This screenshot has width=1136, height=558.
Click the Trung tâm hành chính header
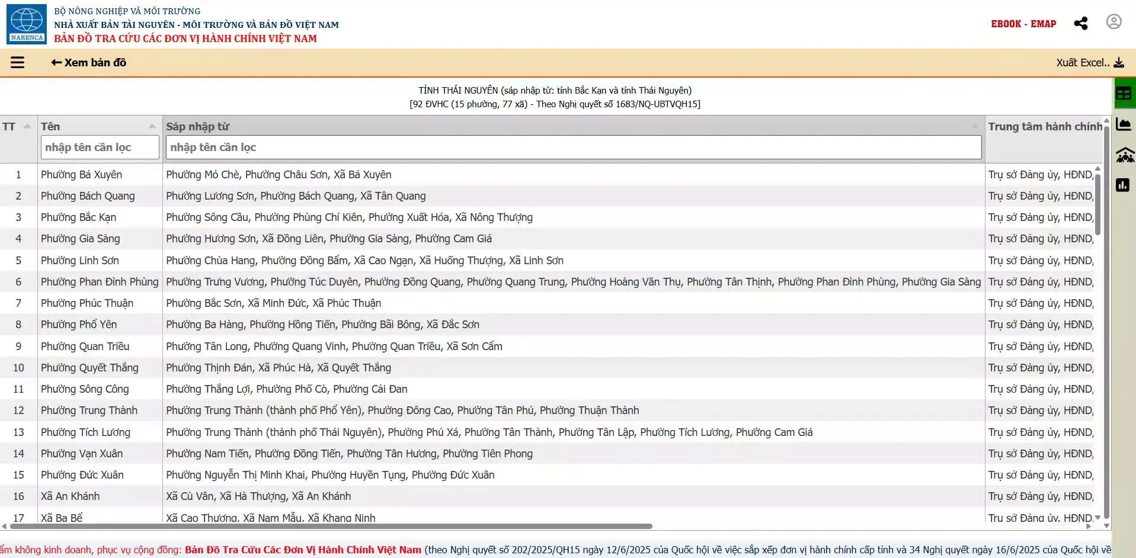pos(1045,126)
